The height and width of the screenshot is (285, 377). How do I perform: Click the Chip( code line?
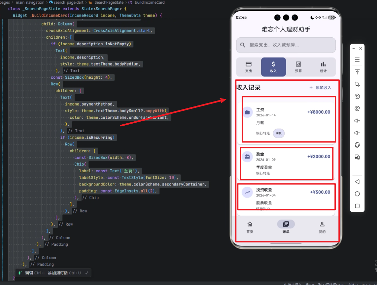[x=80, y=164]
